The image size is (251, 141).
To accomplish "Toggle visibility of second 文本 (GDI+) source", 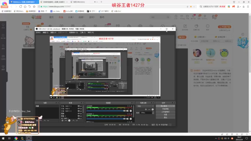I will (79, 108).
